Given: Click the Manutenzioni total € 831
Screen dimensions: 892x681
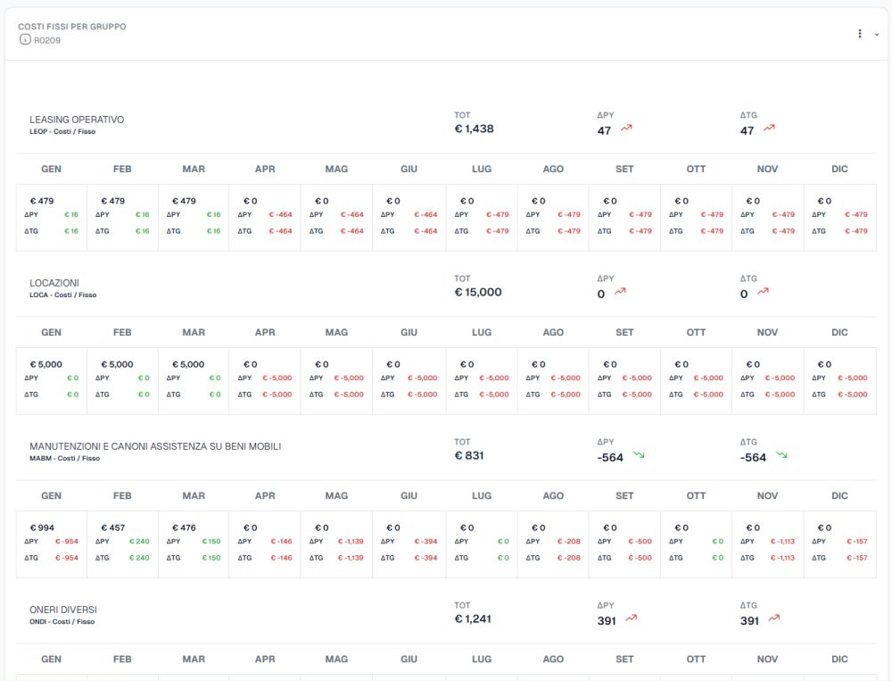Looking at the screenshot, I should pos(469,455).
